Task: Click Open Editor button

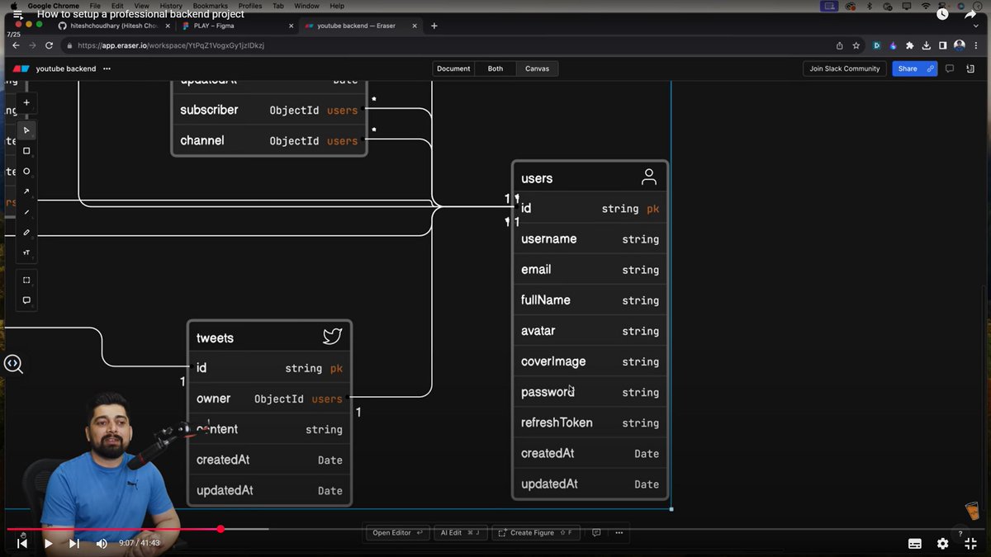Action: pos(397,533)
